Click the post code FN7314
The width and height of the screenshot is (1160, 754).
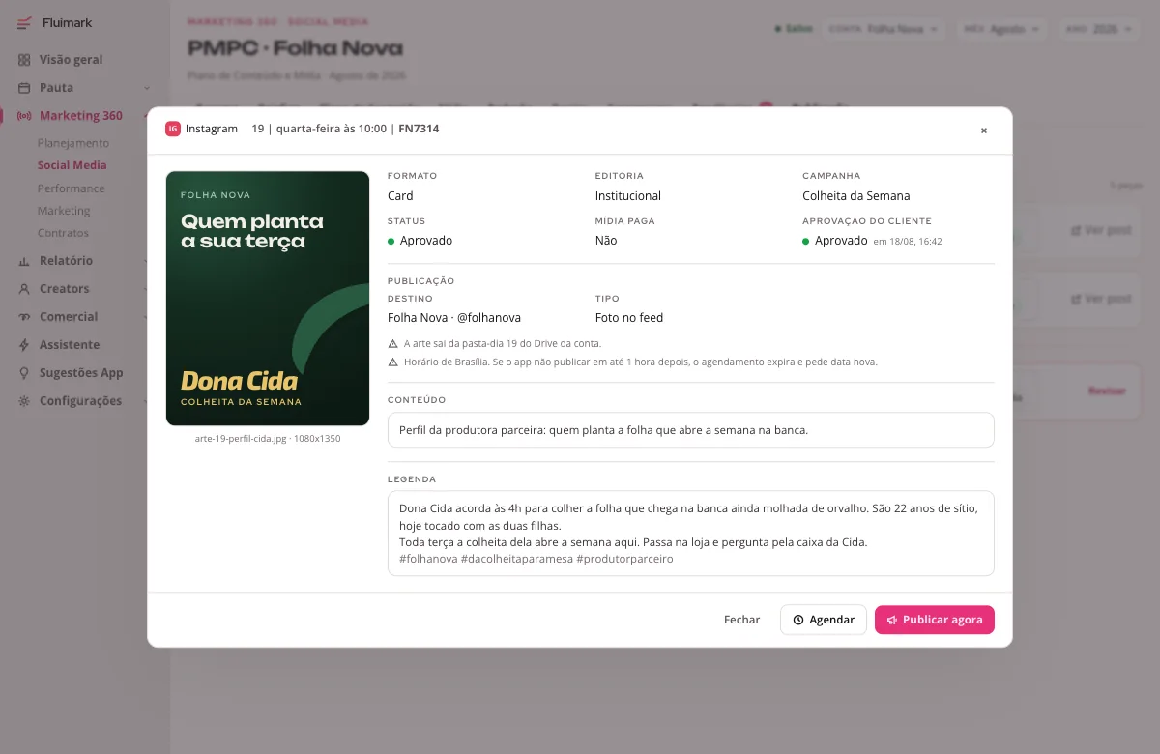point(419,129)
